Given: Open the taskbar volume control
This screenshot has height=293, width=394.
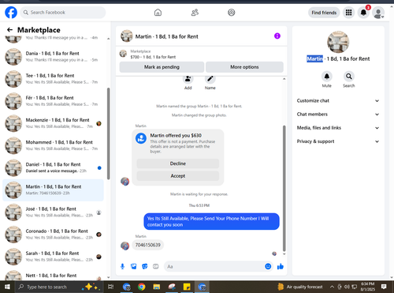Looking at the screenshot, I should tap(347, 287).
